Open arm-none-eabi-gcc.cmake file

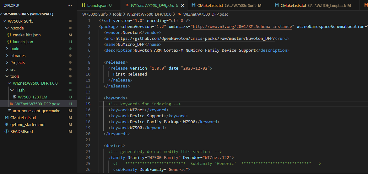[36, 111]
